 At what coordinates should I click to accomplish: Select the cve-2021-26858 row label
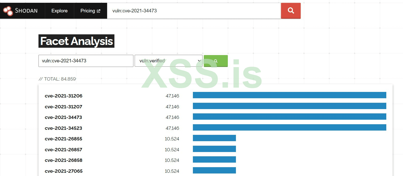point(63,160)
